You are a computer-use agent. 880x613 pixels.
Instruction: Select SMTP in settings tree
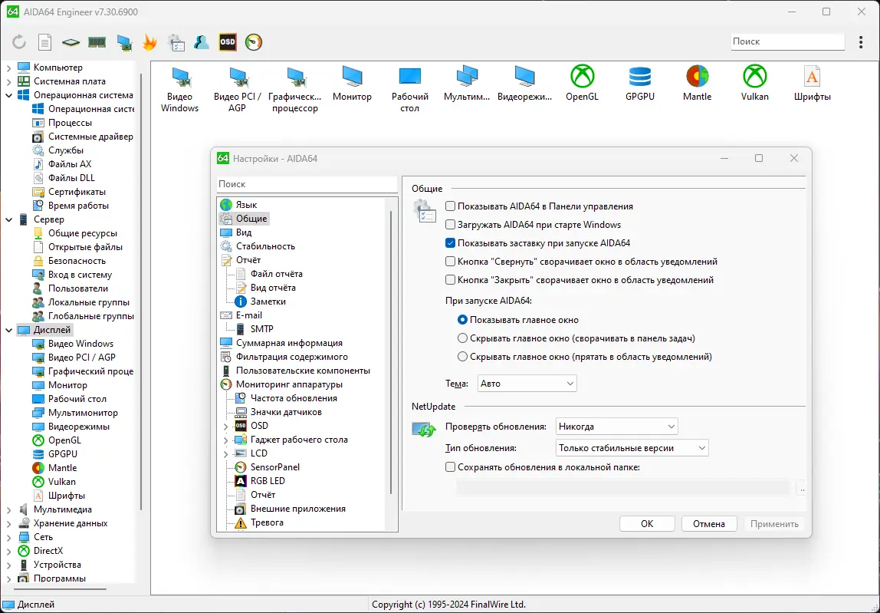click(261, 329)
